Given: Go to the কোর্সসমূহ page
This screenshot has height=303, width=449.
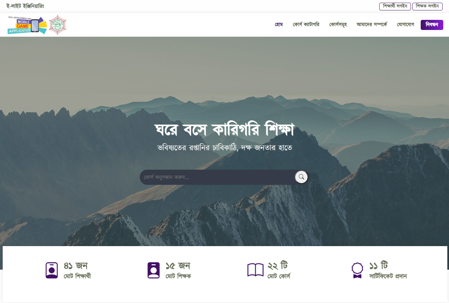Looking at the screenshot, I should tap(338, 25).
